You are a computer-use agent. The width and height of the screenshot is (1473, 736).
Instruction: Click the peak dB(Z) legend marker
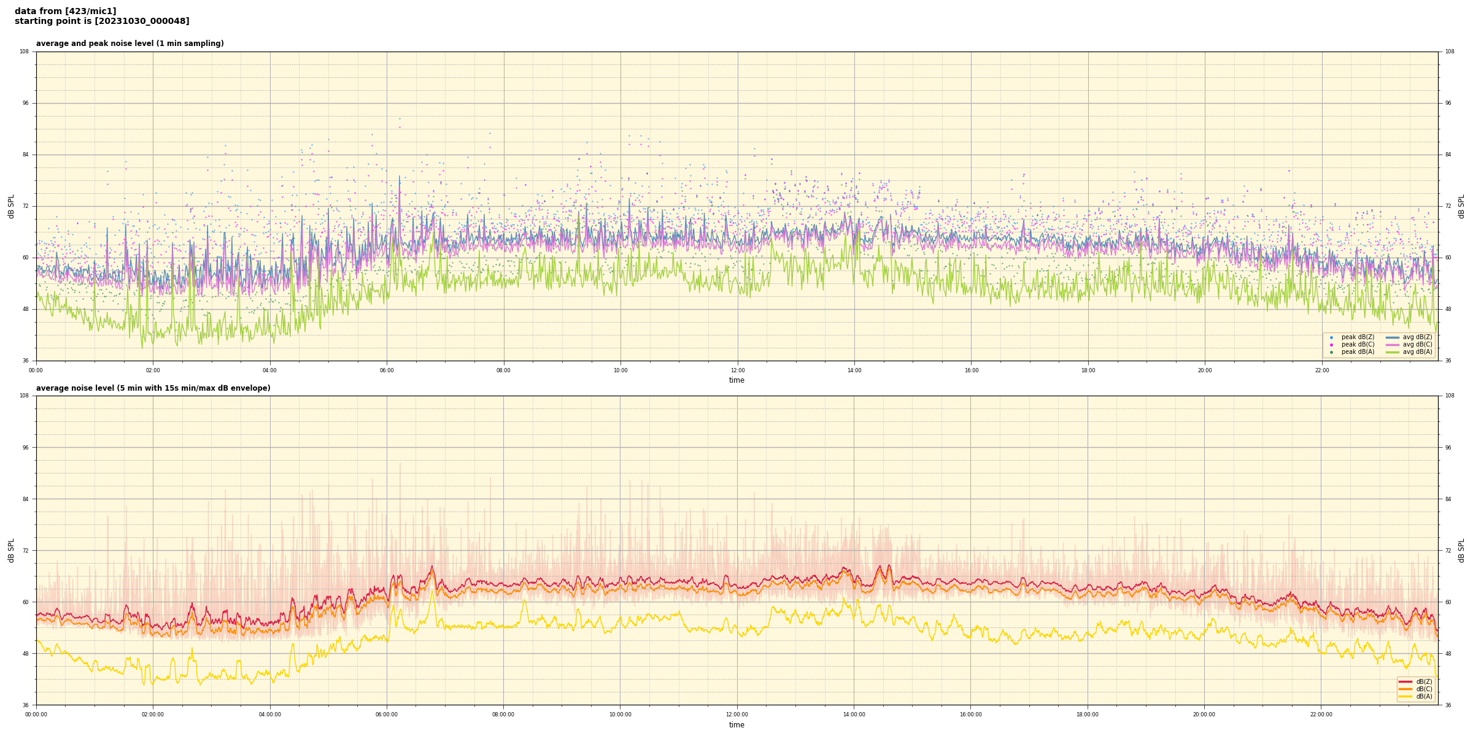1331,337
